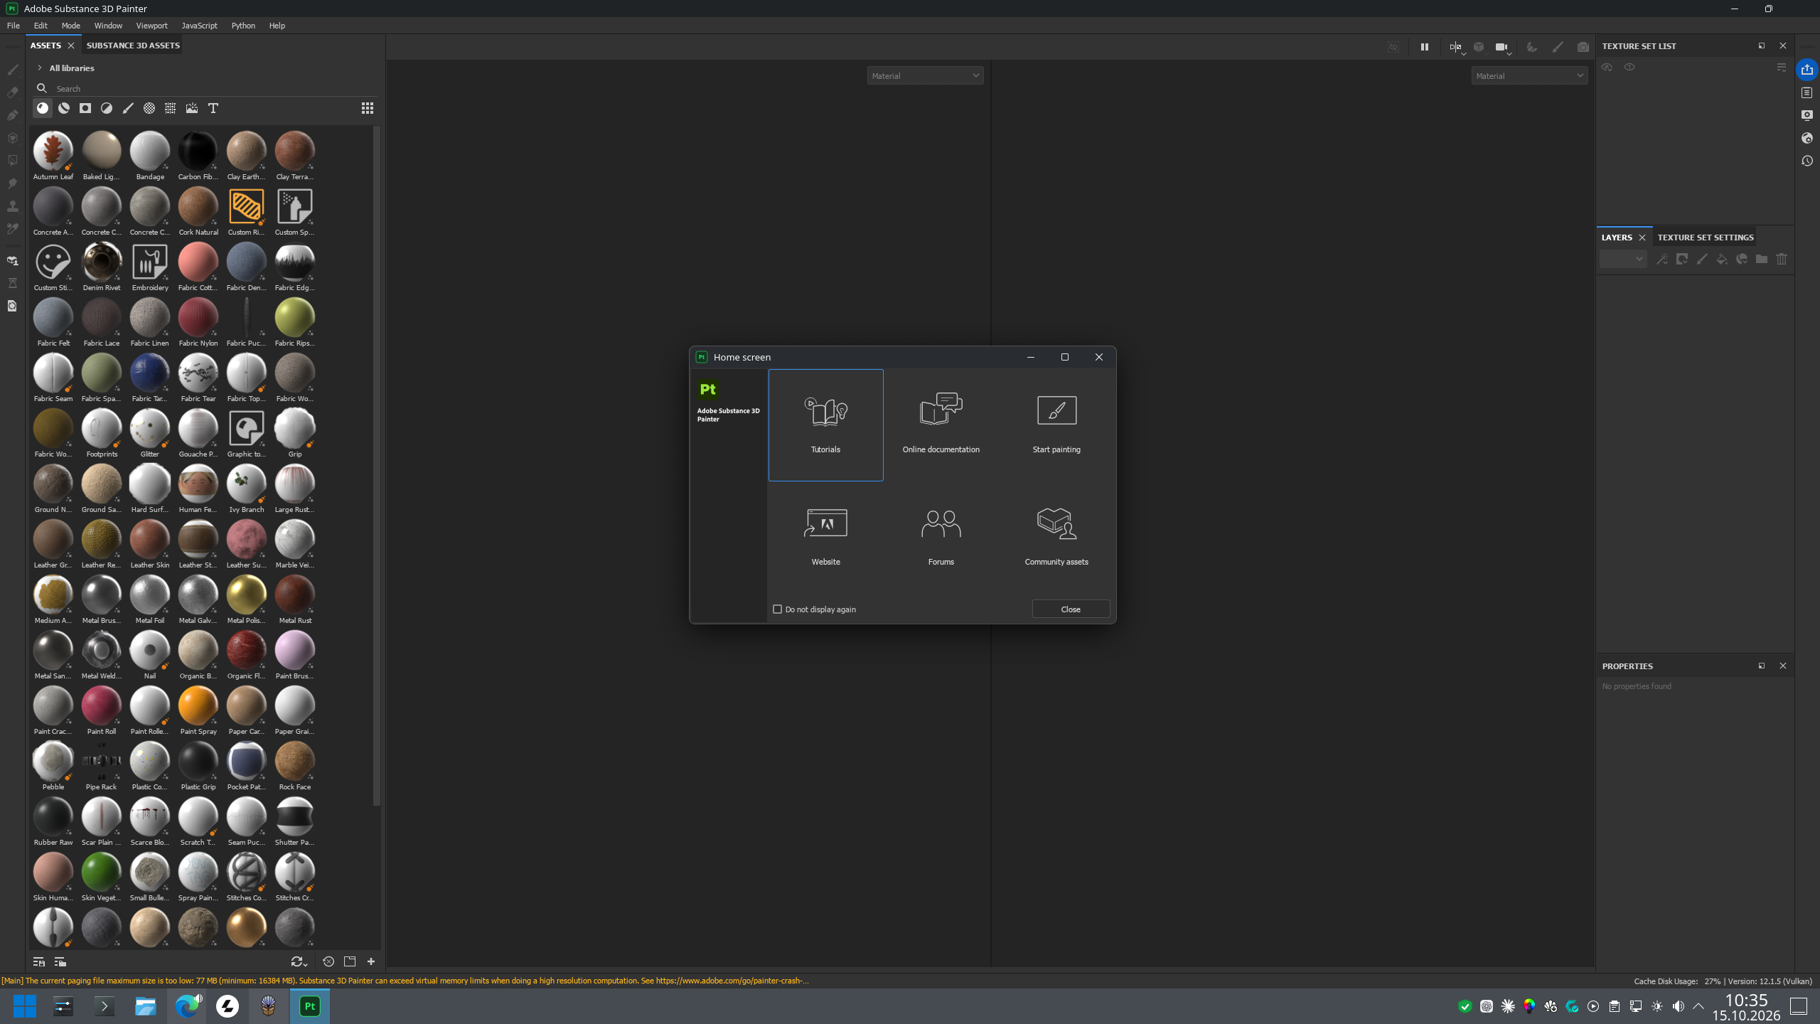This screenshot has width=1820, height=1024.
Task: Open the History clock icon in right sidebar
Action: click(1807, 161)
